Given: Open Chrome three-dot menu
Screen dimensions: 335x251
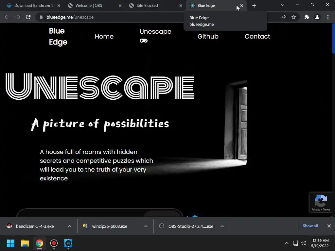Looking at the screenshot, I should pyautogui.click(x=328, y=17).
